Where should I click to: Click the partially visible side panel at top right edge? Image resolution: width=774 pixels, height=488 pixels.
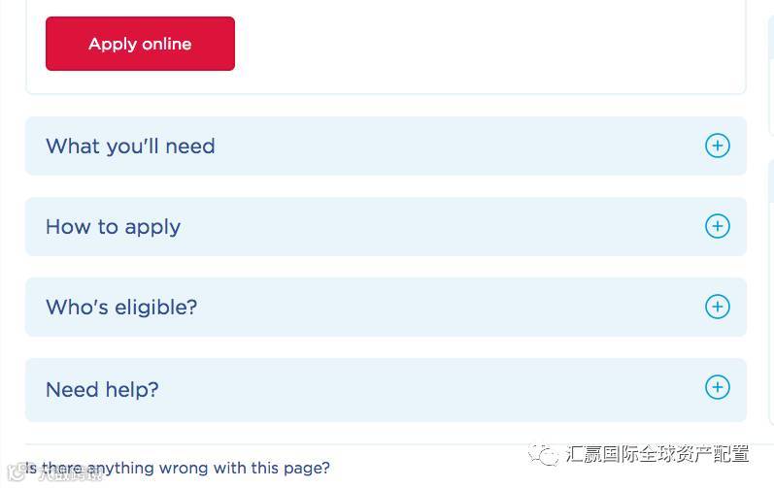point(770,74)
